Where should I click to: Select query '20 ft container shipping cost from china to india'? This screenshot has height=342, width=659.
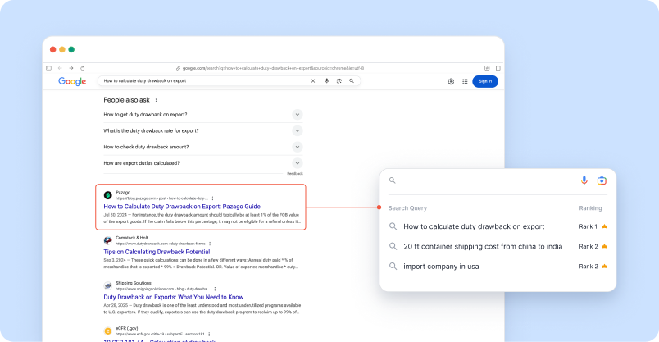[483, 247]
